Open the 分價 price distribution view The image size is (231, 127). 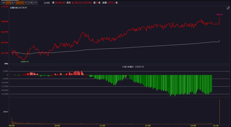pyautogui.click(x=30, y=3)
